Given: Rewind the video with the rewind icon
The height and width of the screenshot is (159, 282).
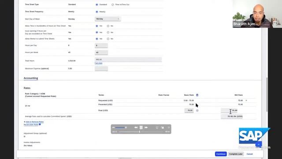Looking at the screenshot, I should coord(136,128).
